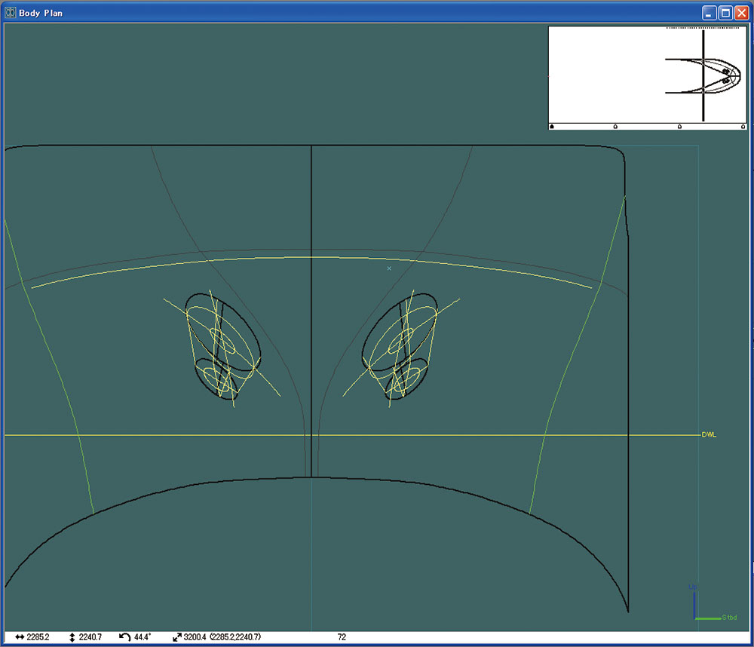Click the Up axis label
Viewport: 754px width, 647px height.
[x=692, y=587]
